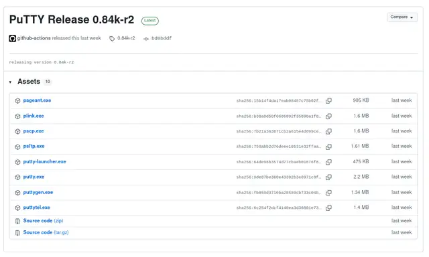This screenshot has height=257, width=429.
Task: Open the github-actions author profile
Action: click(x=34, y=38)
